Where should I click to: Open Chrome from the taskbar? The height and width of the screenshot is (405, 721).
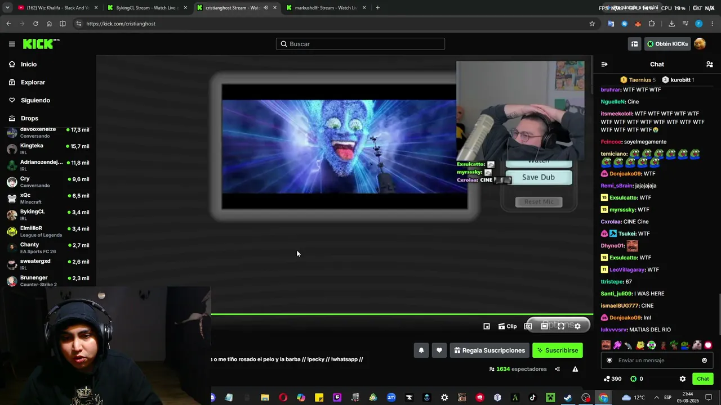click(x=603, y=398)
